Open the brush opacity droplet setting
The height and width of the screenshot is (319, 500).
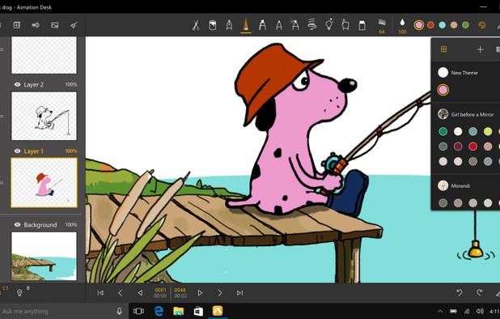402,26
